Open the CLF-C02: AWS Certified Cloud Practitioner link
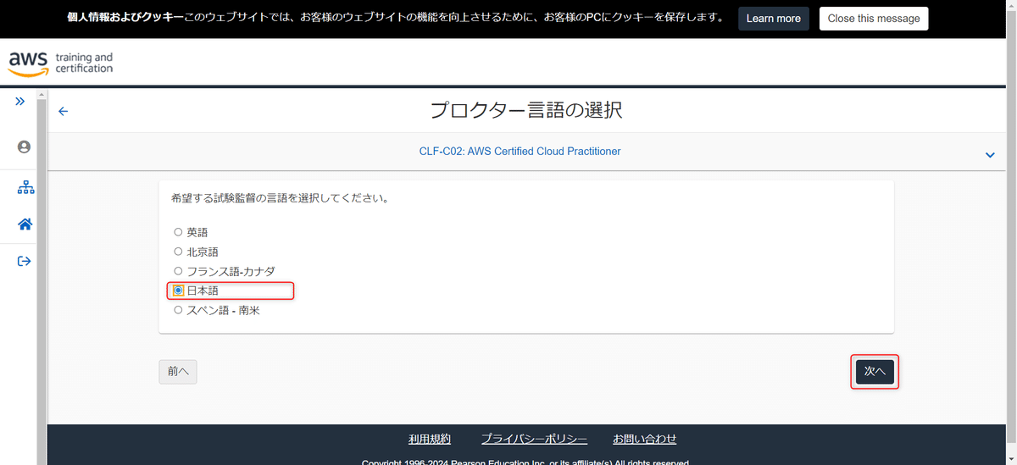The image size is (1017, 465). [520, 151]
